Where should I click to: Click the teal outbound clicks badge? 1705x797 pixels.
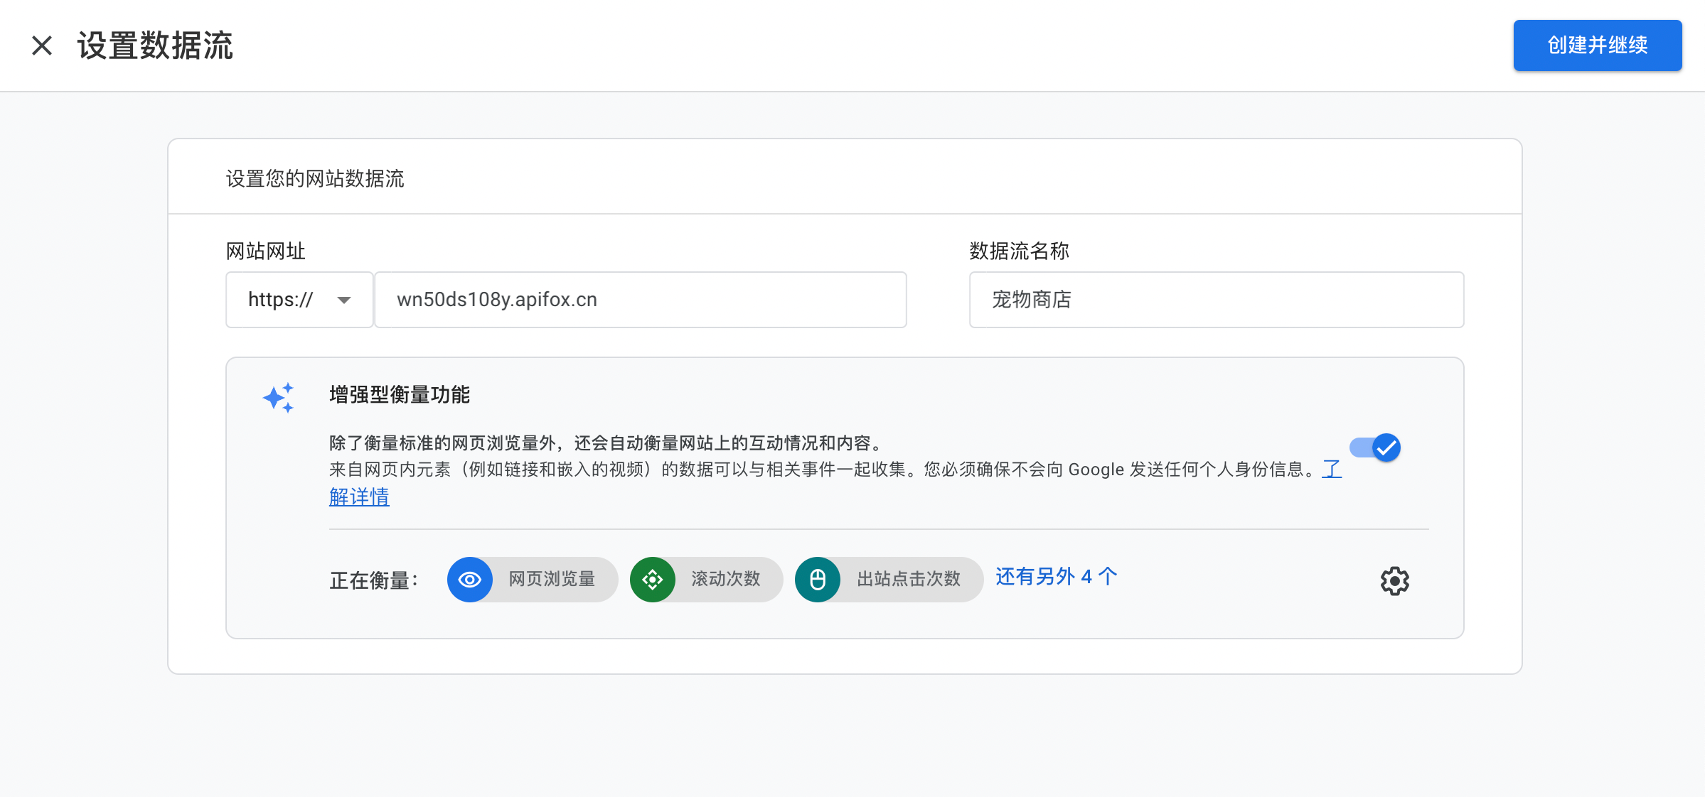coord(817,580)
